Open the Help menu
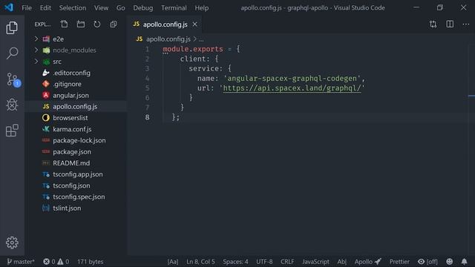 201,7
